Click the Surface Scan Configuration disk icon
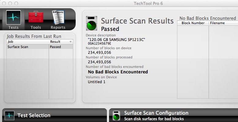The width and height of the screenshot is (238, 122). [116, 116]
